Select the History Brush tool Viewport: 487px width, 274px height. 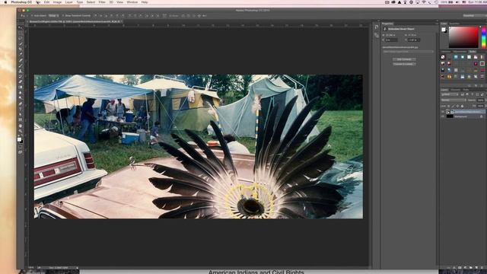(x=21, y=76)
